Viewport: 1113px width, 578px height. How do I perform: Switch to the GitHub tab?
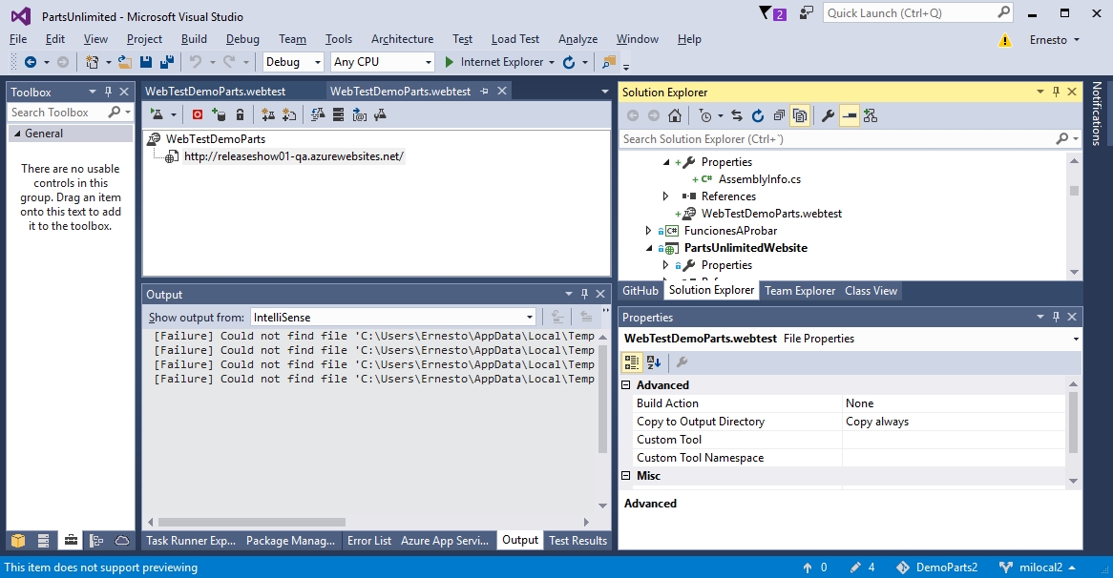(x=640, y=291)
